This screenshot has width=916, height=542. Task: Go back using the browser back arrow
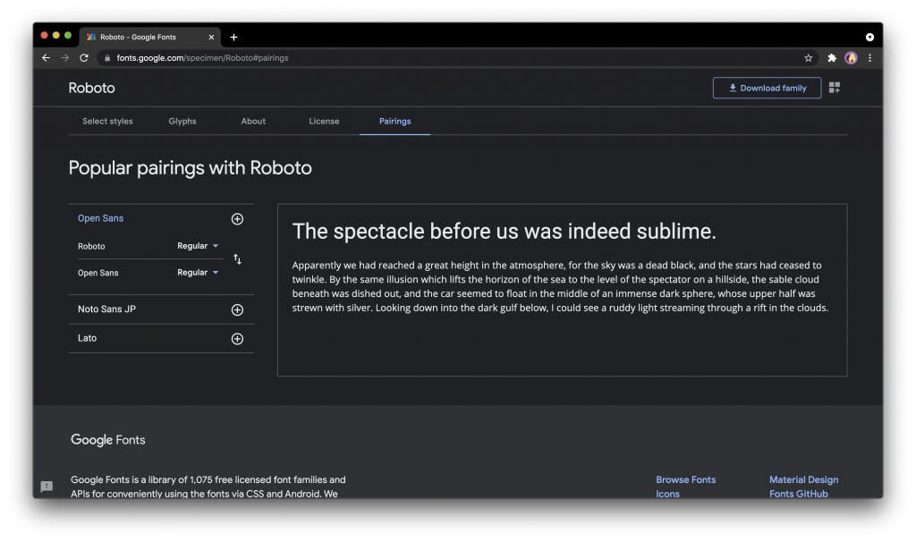47,58
